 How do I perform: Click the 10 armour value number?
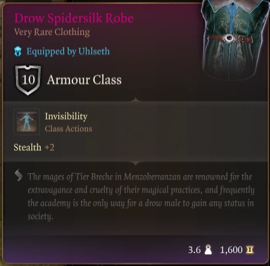tap(28, 79)
